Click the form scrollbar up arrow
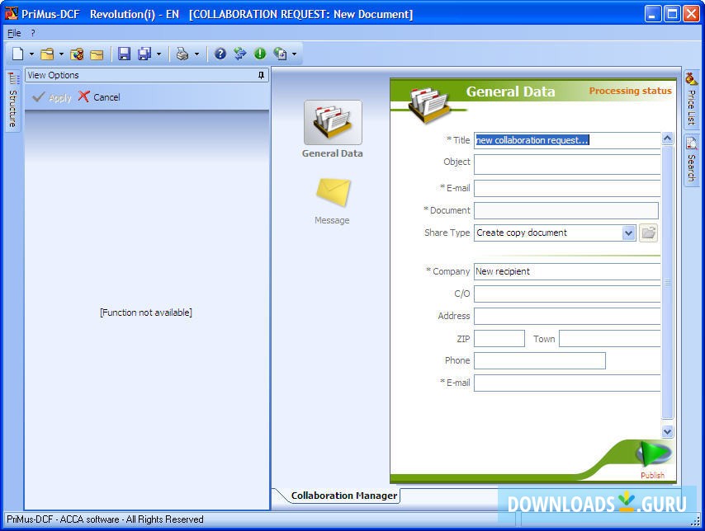 click(667, 139)
